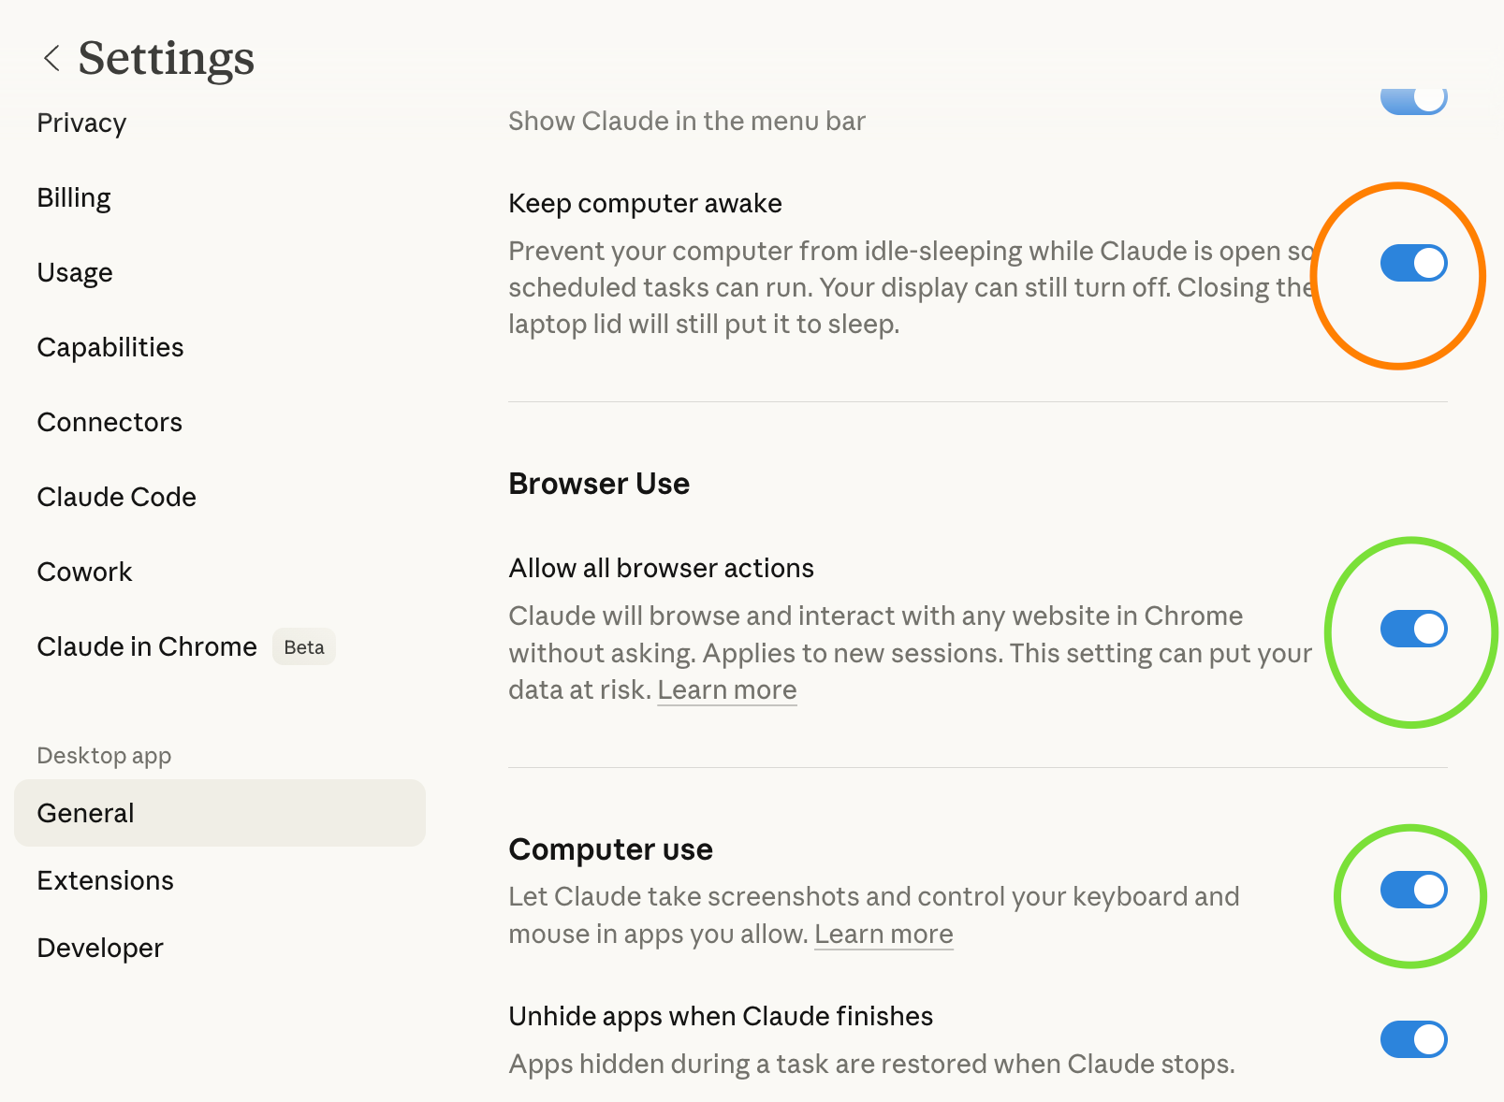
Task: Turn off Allow all browser actions
Action: click(1413, 629)
